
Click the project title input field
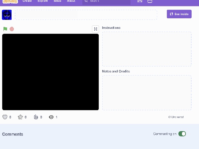point(86,15)
